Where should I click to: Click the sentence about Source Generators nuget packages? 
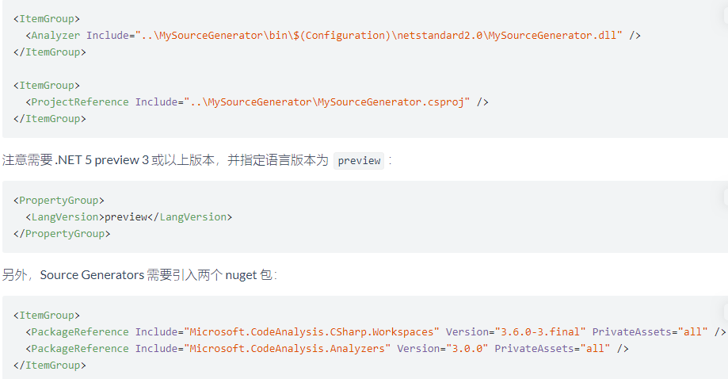(x=139, y=275)
